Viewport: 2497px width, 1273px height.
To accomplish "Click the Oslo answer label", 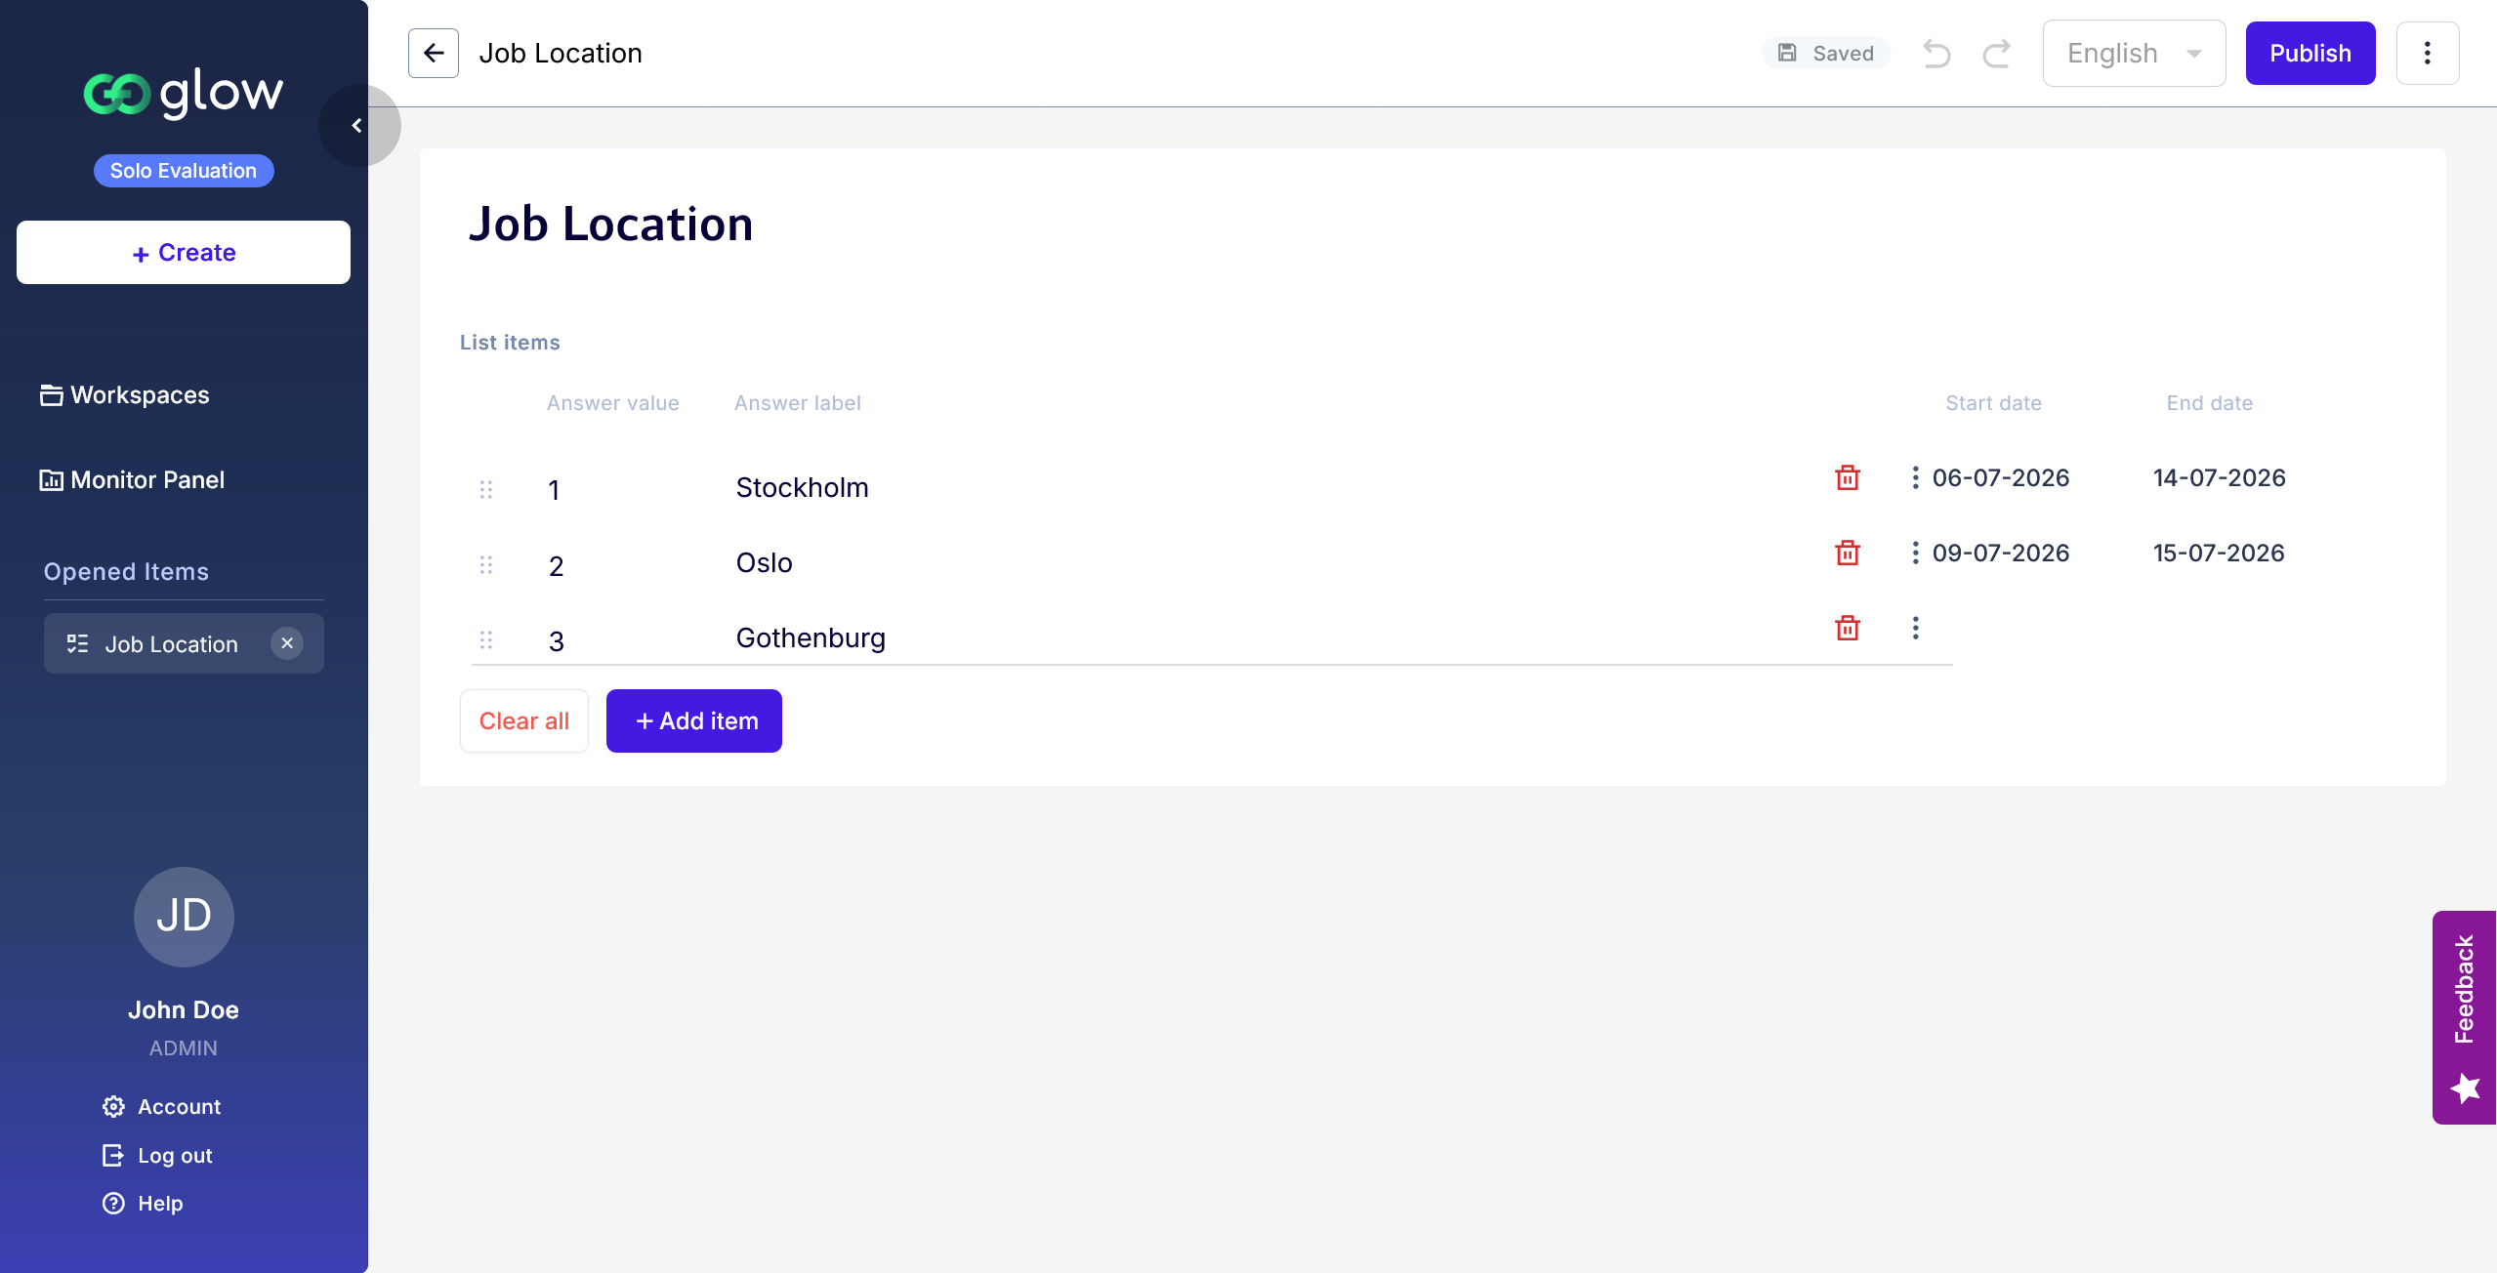I will point(765,563).
